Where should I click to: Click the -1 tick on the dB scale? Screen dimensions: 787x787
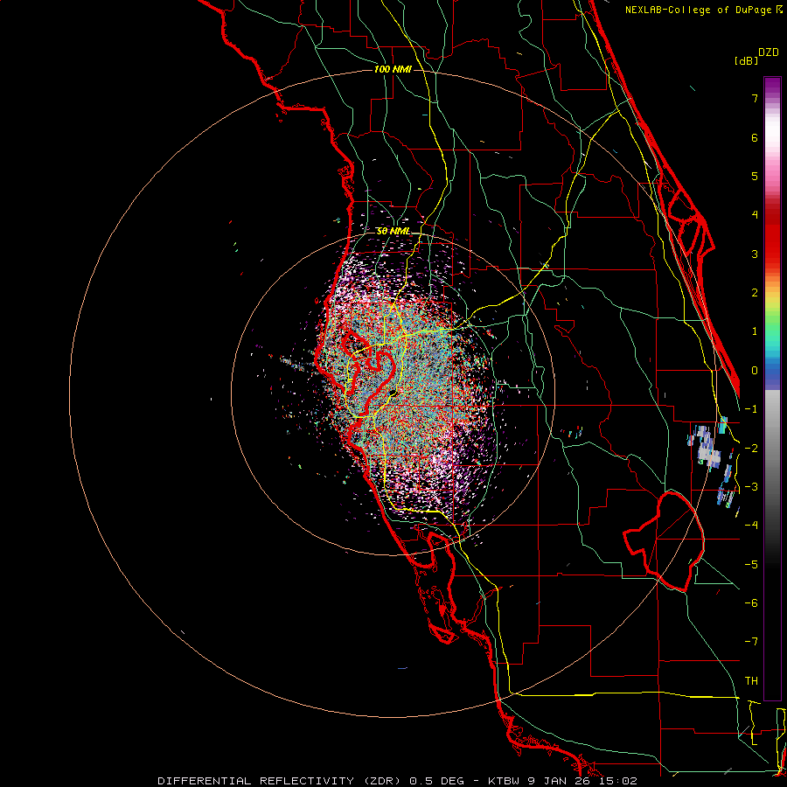pyautogui.click(x=751, y=409)
